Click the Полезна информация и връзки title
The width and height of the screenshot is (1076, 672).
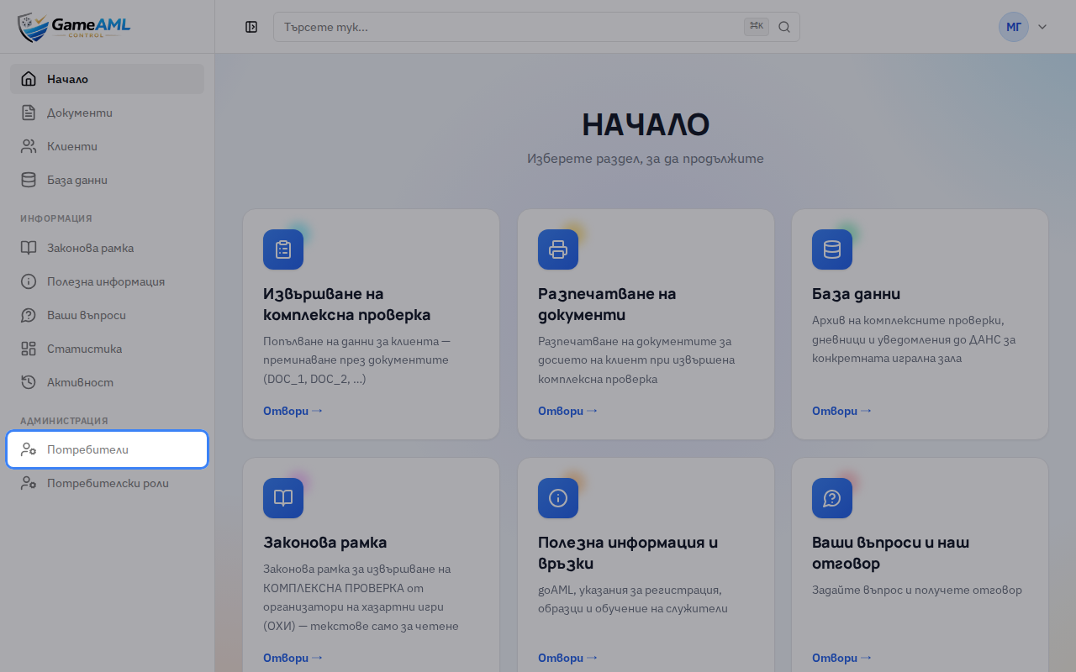pyautogui.click(x=628, y=553)
